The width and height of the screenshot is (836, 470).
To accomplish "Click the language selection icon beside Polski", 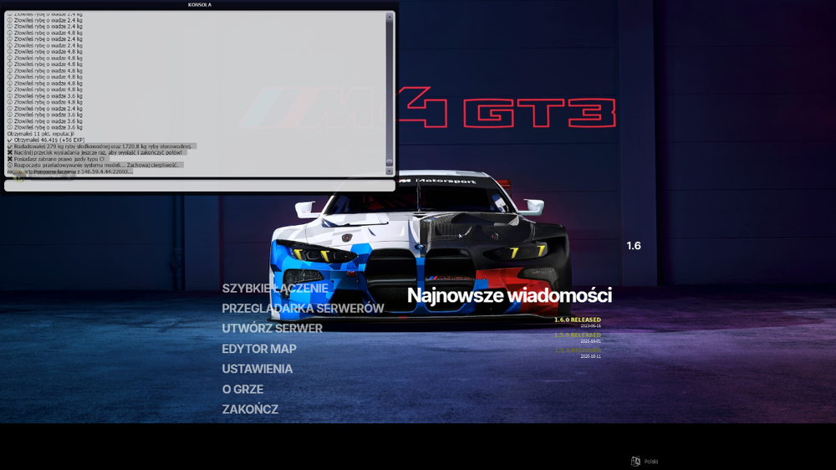I will 635,462.
